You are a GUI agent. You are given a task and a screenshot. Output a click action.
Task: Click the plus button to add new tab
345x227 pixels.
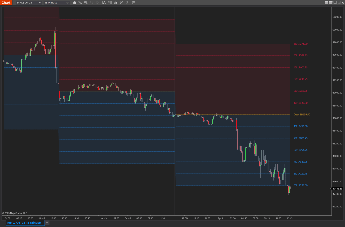pos(47,223)
